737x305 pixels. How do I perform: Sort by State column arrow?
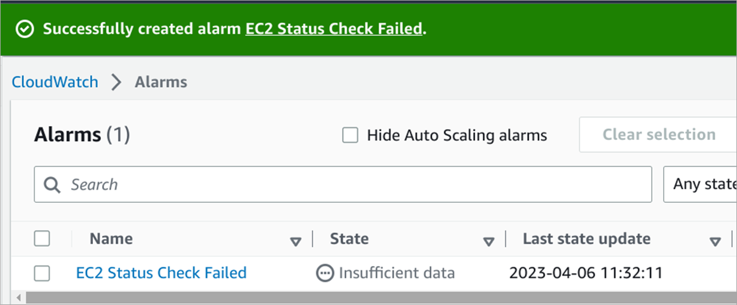[489, 241]
